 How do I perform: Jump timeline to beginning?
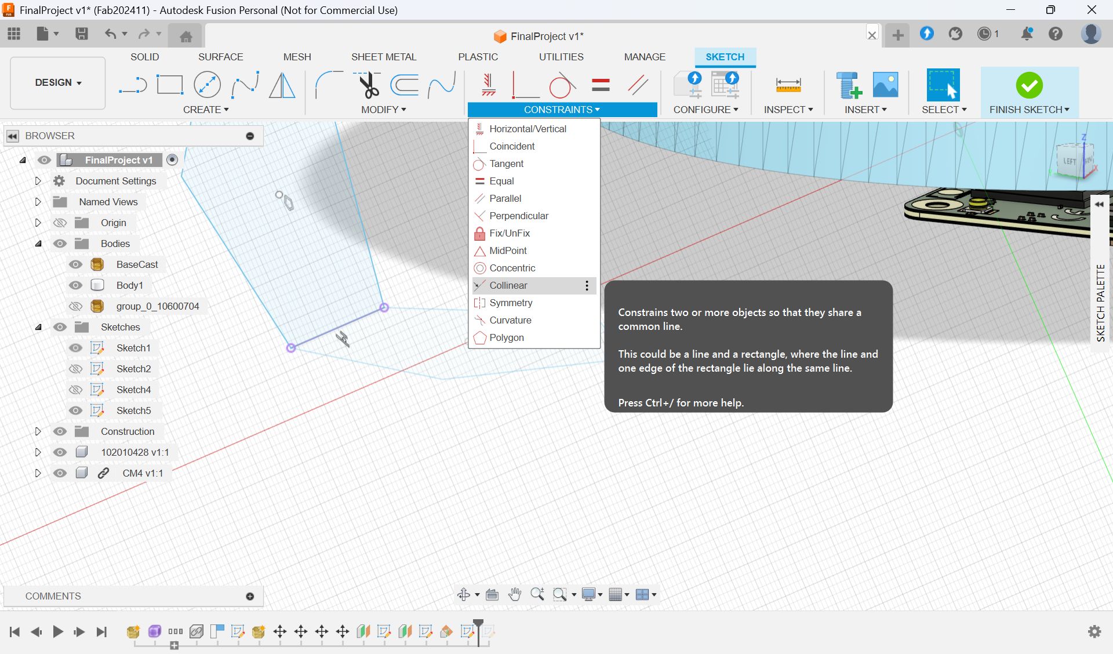click(14, 631)
